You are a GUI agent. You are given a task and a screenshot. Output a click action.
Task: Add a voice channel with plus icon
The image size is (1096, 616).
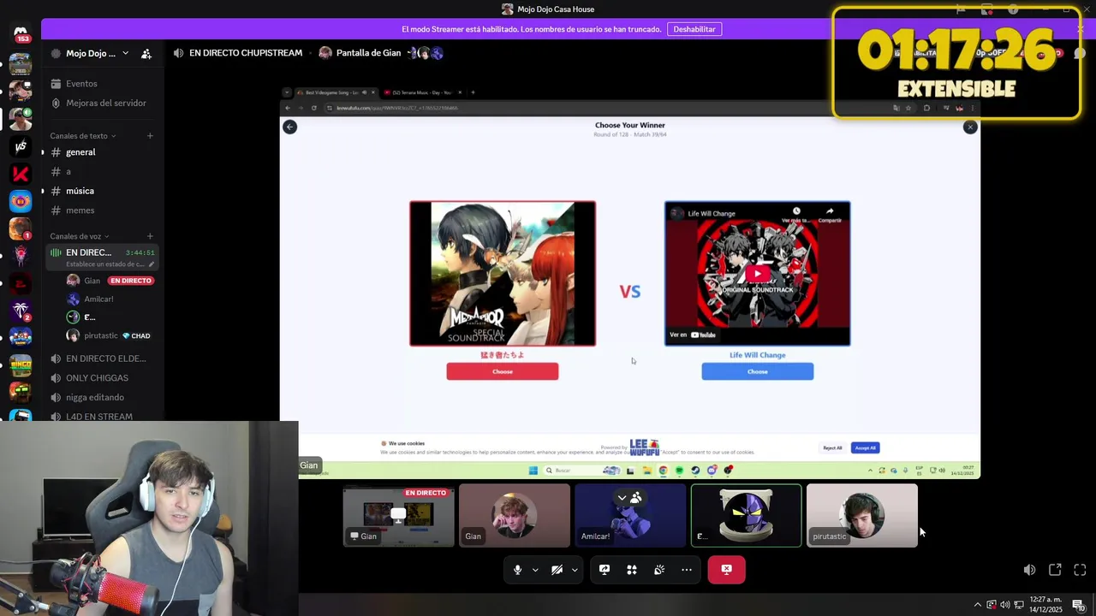[x=150, y=236]
